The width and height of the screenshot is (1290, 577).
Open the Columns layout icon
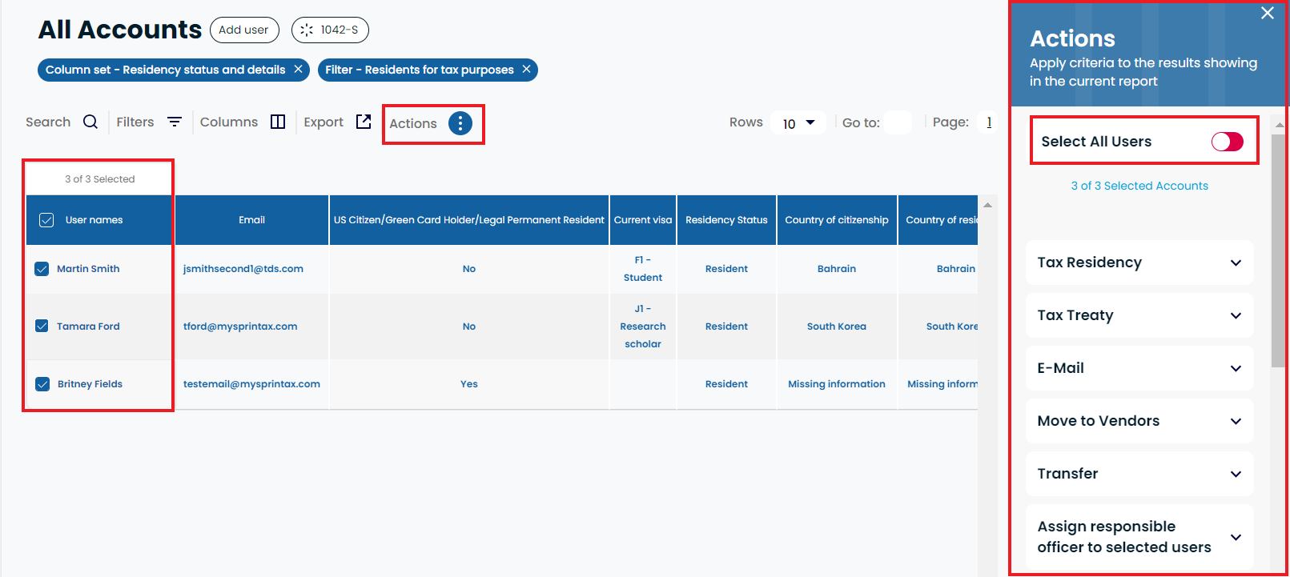click(278, 122)
